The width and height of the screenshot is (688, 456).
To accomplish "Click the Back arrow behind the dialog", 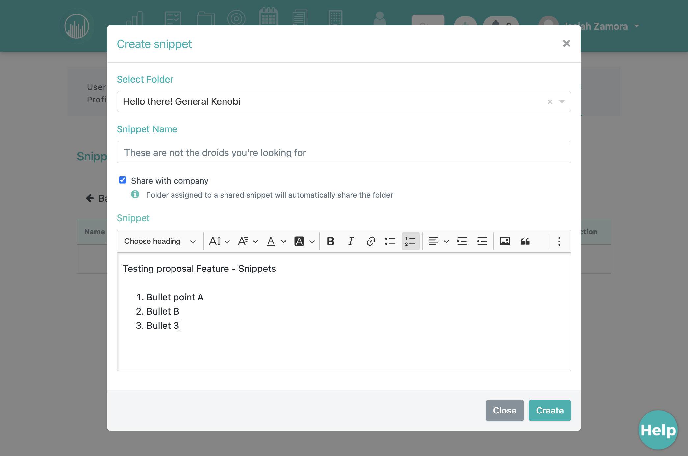I will (90, 198).
